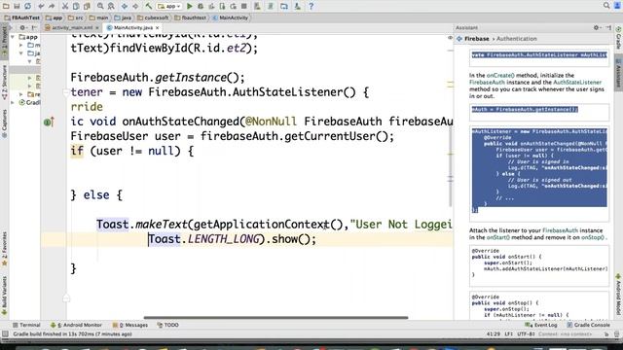
Task: Click the editor horizontal scrollbar
Action: click(275, 318)
